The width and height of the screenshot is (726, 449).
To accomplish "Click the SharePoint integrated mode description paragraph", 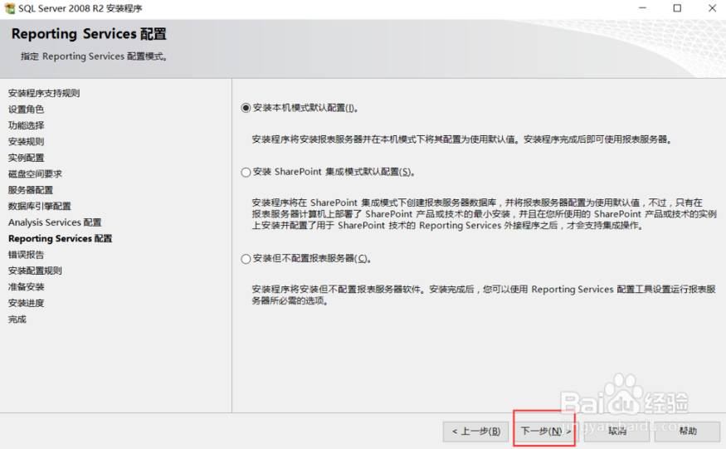I will click(484, 214).
